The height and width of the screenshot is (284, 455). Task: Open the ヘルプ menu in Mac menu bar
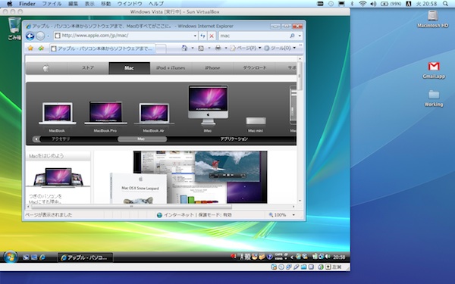point(156,4)
